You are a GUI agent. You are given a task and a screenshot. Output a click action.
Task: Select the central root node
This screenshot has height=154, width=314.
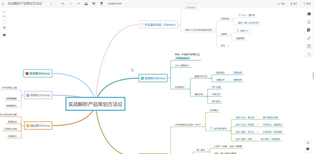[95, 104]
